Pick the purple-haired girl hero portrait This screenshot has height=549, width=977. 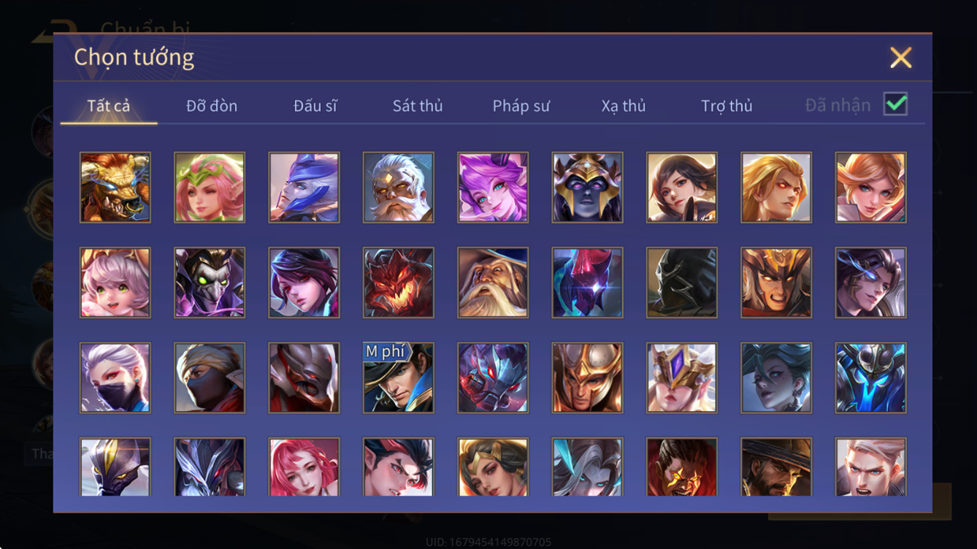[493, 188]
